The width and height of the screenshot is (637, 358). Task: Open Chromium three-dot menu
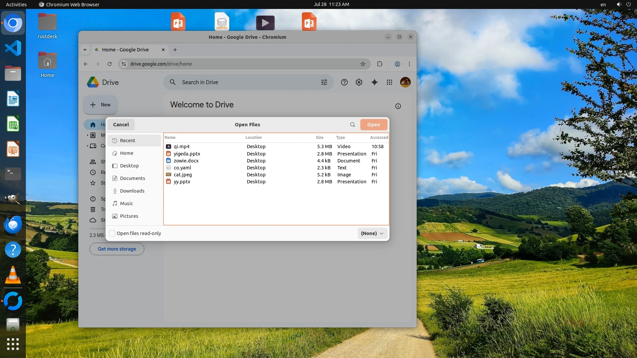point(409,64)
